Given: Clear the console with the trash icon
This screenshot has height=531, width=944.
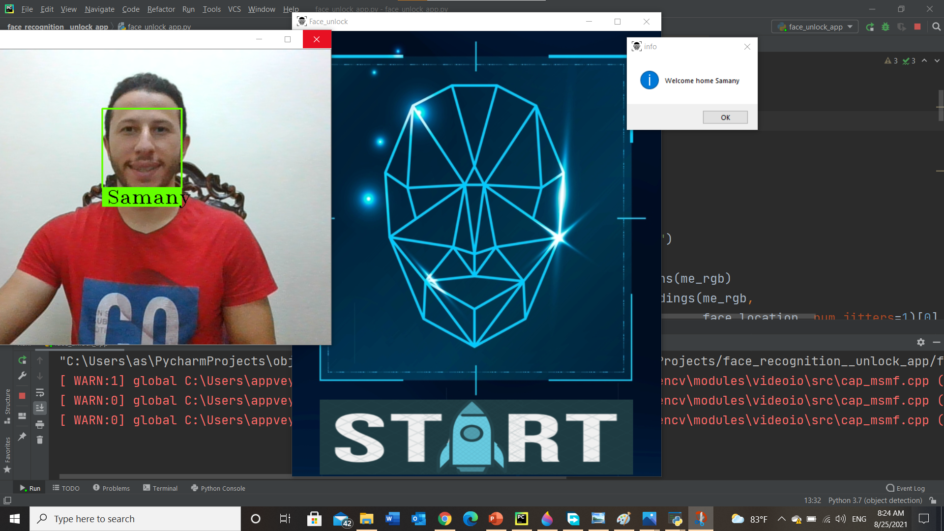Looking at the screenshot, I should coord(40,440).
